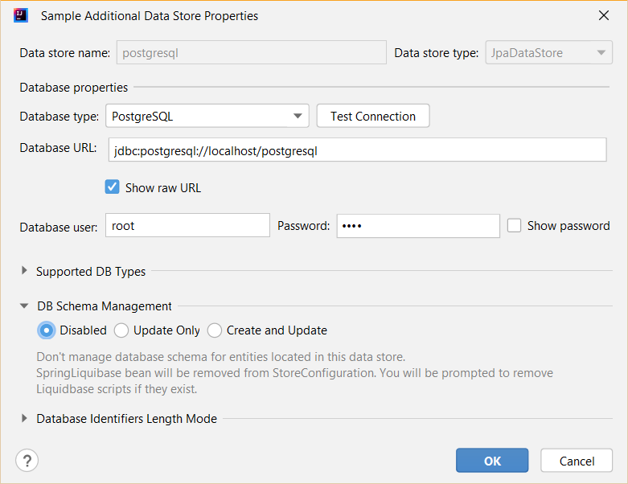628x484 pixels.
Task: Click the IntelliJ app icon in title bar
Action: pyautogui.click(x=20, y=15)
